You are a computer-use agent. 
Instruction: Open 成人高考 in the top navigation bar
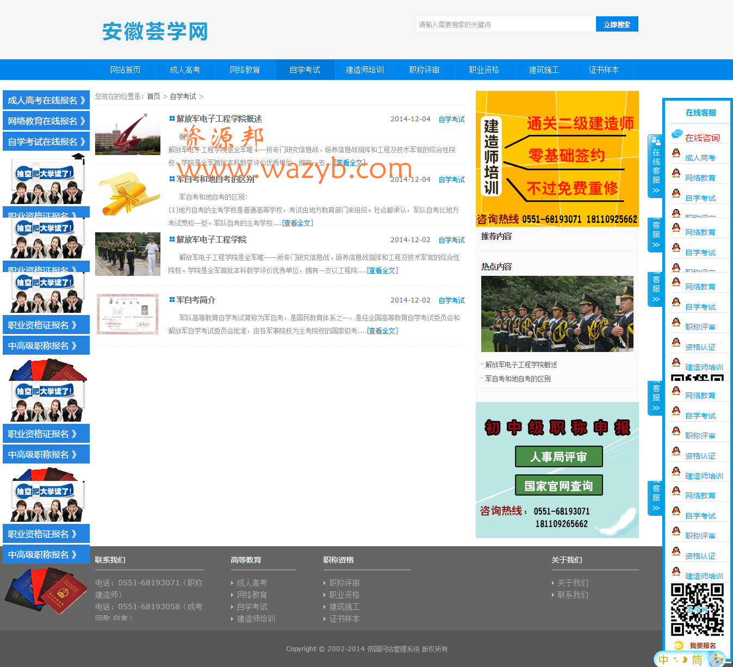pyautogui.click(x=185, y=70)
